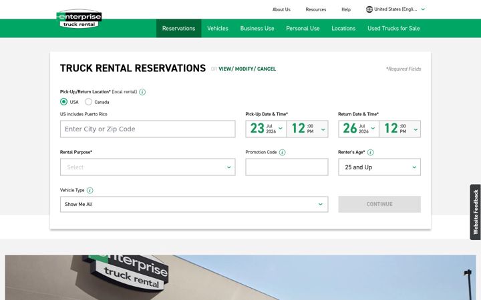
Task: Open the return date dropdown showing 26 Jul
Action: [359, 129]
